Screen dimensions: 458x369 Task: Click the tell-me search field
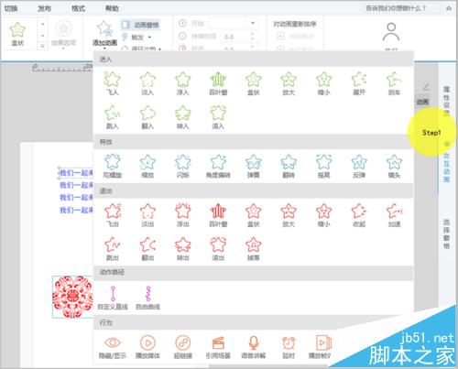point(396,8)
